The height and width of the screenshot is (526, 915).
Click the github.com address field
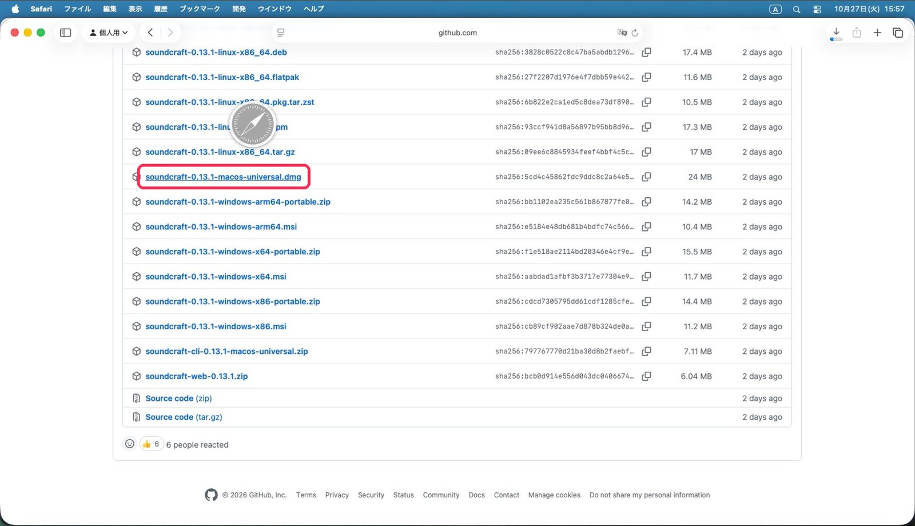(x=457, y=33)
